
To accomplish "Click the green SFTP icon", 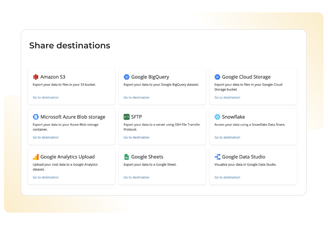I will (127, 117).
